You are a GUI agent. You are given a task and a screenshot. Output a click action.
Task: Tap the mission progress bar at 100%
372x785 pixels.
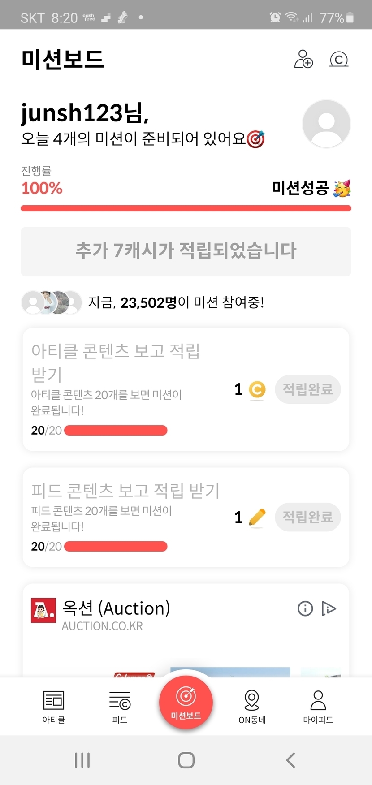186,208
